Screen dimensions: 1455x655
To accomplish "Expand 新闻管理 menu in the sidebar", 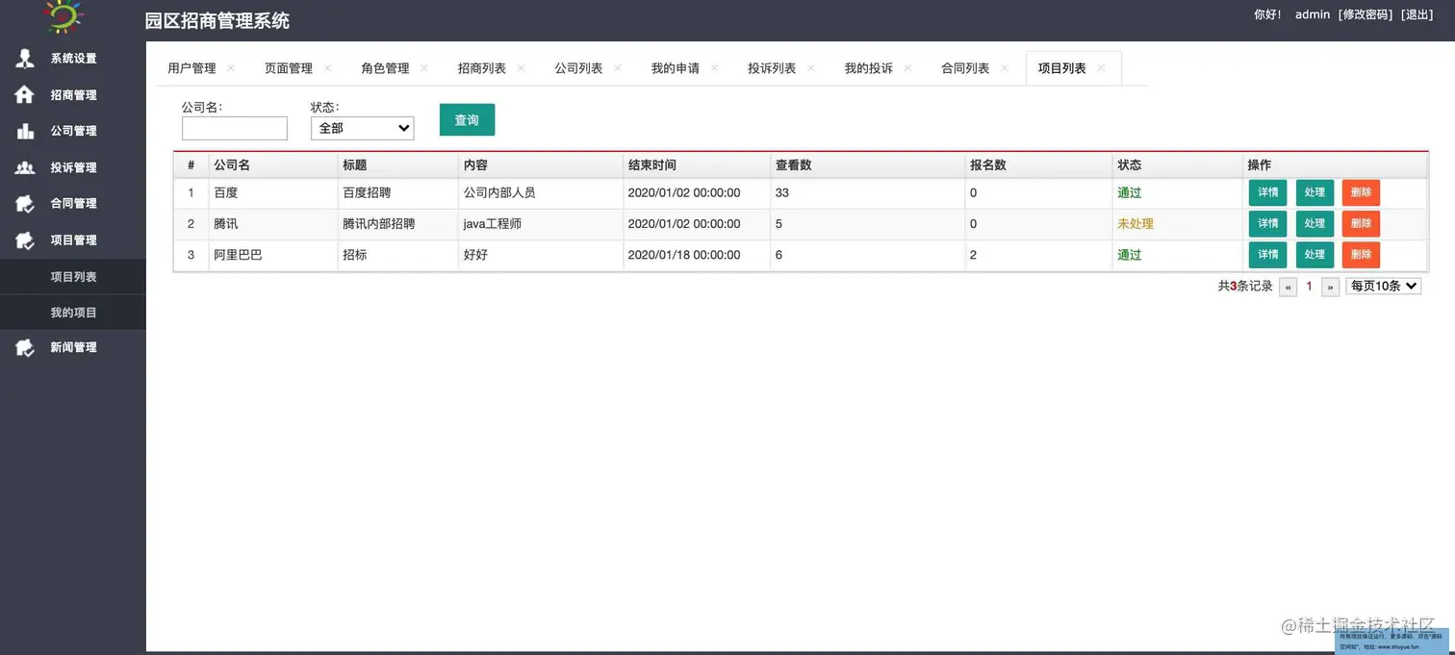I will [x=73, y=347].
